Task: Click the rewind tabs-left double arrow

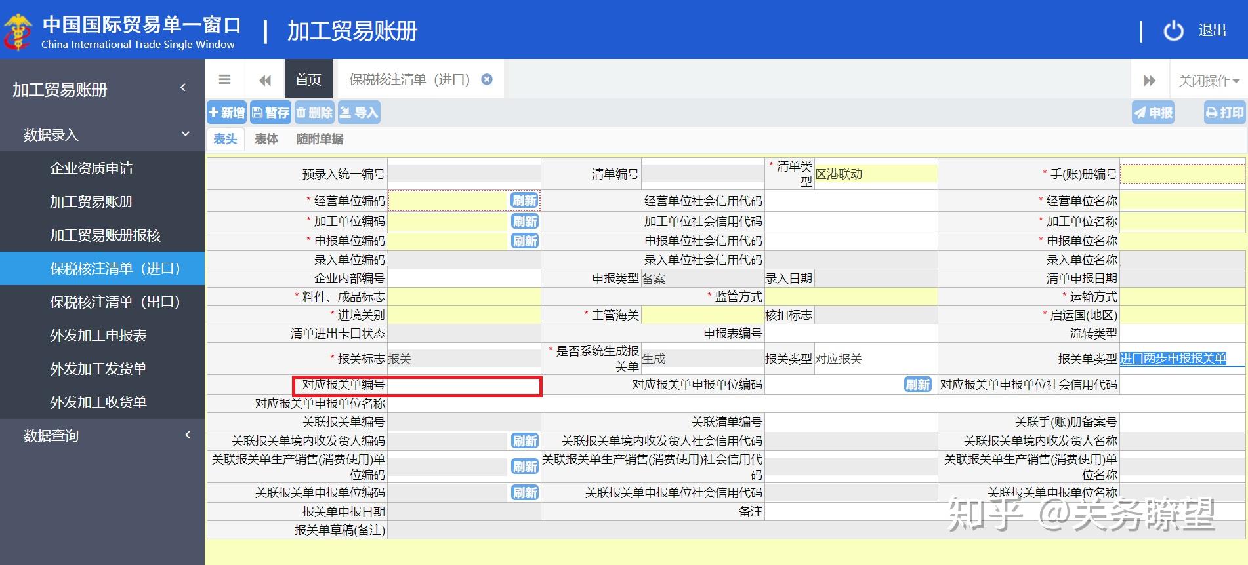Action: pyautogui.click(x=265, y=80)
